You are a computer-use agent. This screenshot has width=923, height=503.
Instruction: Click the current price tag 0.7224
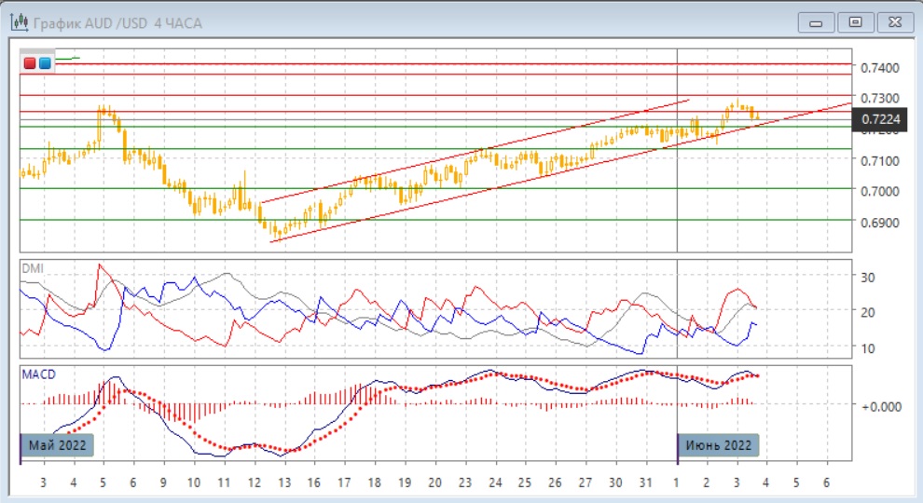[880, 118]
